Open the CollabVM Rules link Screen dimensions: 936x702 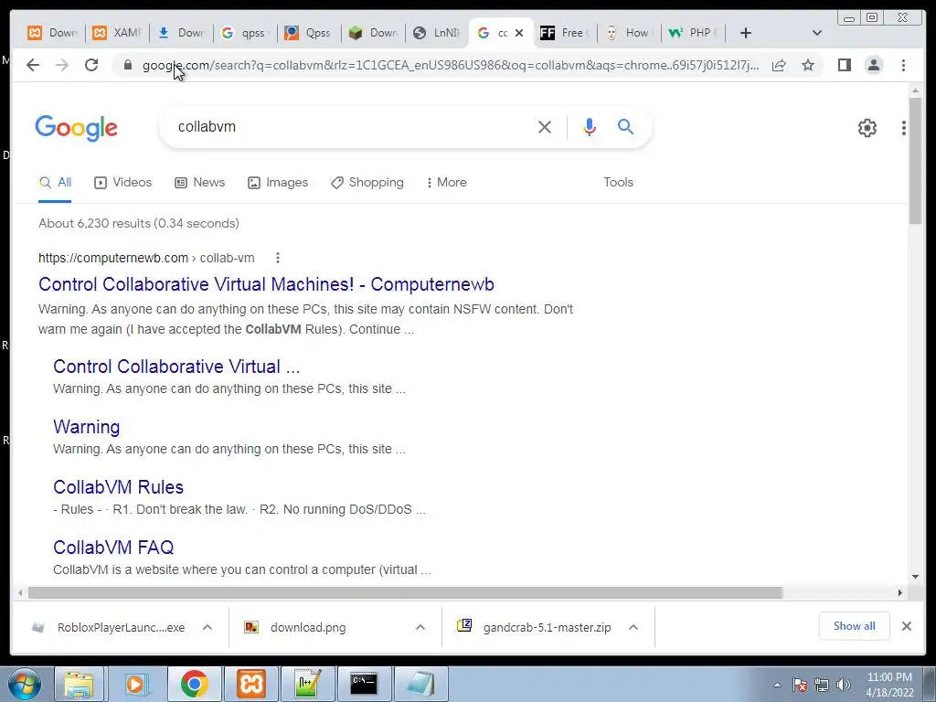tap(118, 487)
